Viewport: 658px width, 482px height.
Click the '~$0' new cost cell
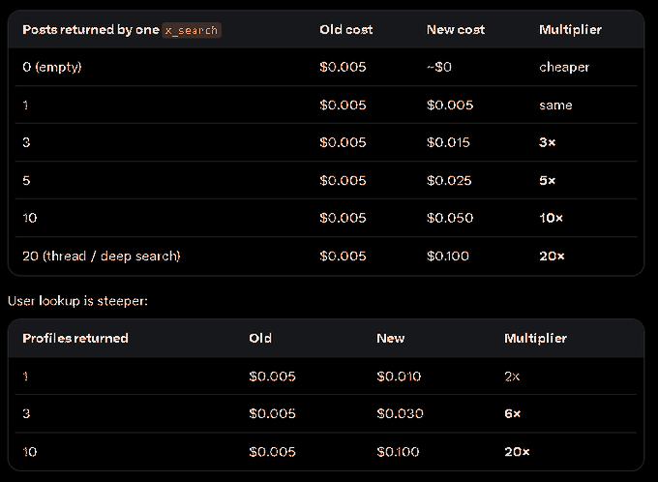click(x=439, y=67)
